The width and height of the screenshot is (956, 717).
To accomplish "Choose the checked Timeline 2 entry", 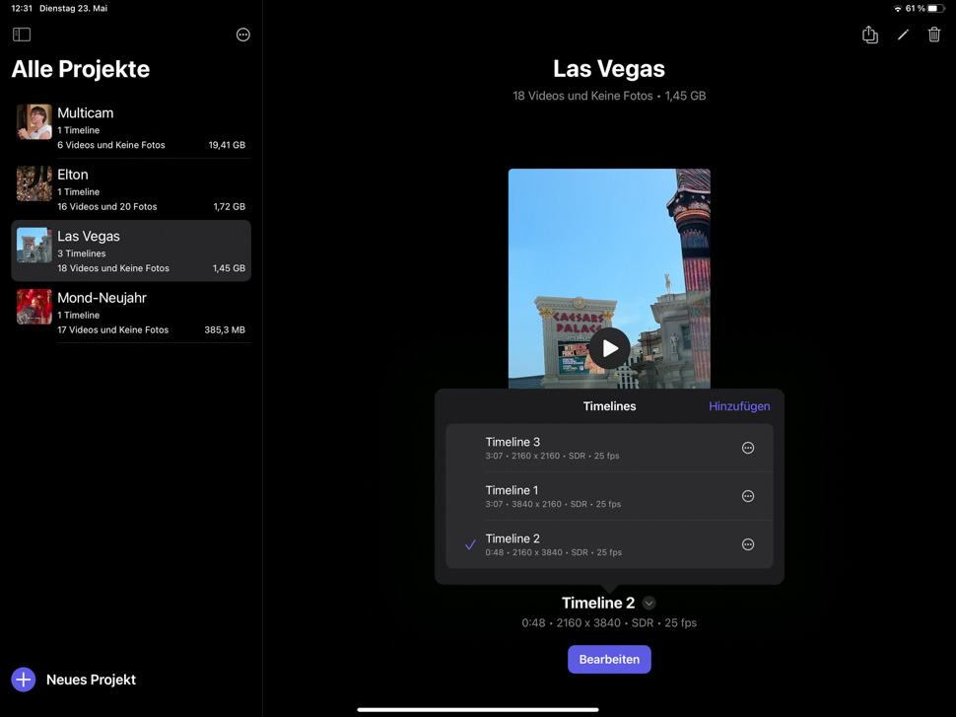I will click(609, 544).
